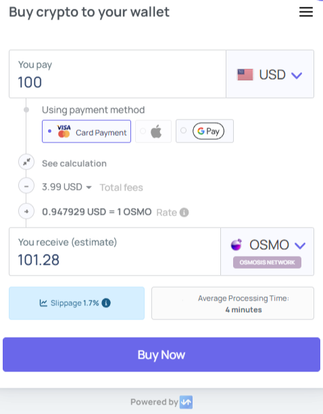
Task: Collapse calculation with the arrows icon
Action: coord(26,162)
